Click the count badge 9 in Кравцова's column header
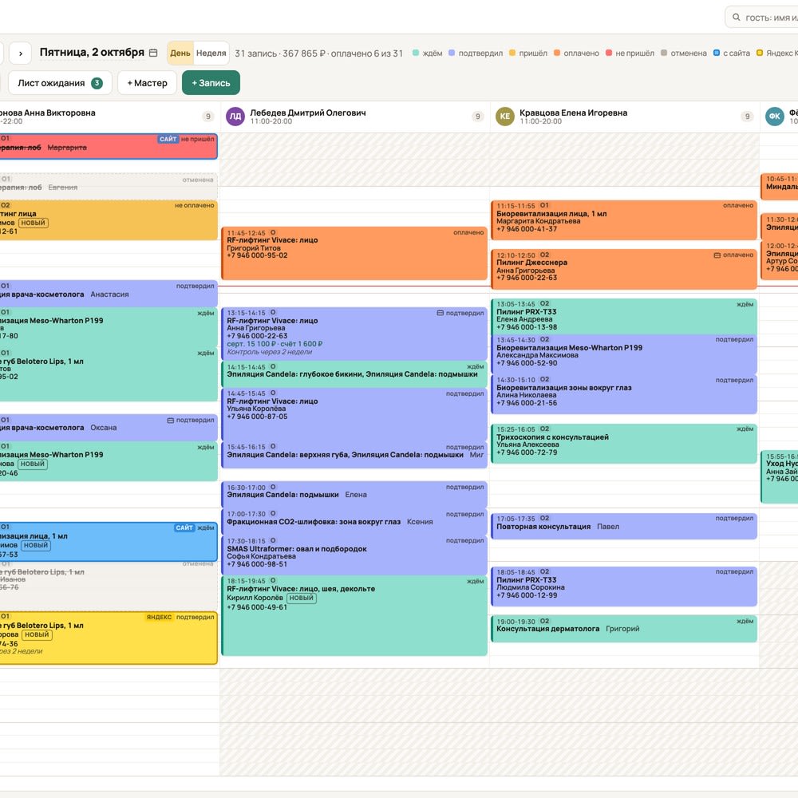Image resolution: width=798 pixels, height=798 pixels. (747, 117)
